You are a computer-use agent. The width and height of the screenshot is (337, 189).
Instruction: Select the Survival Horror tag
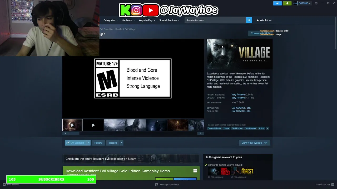[x=214, y=128]
